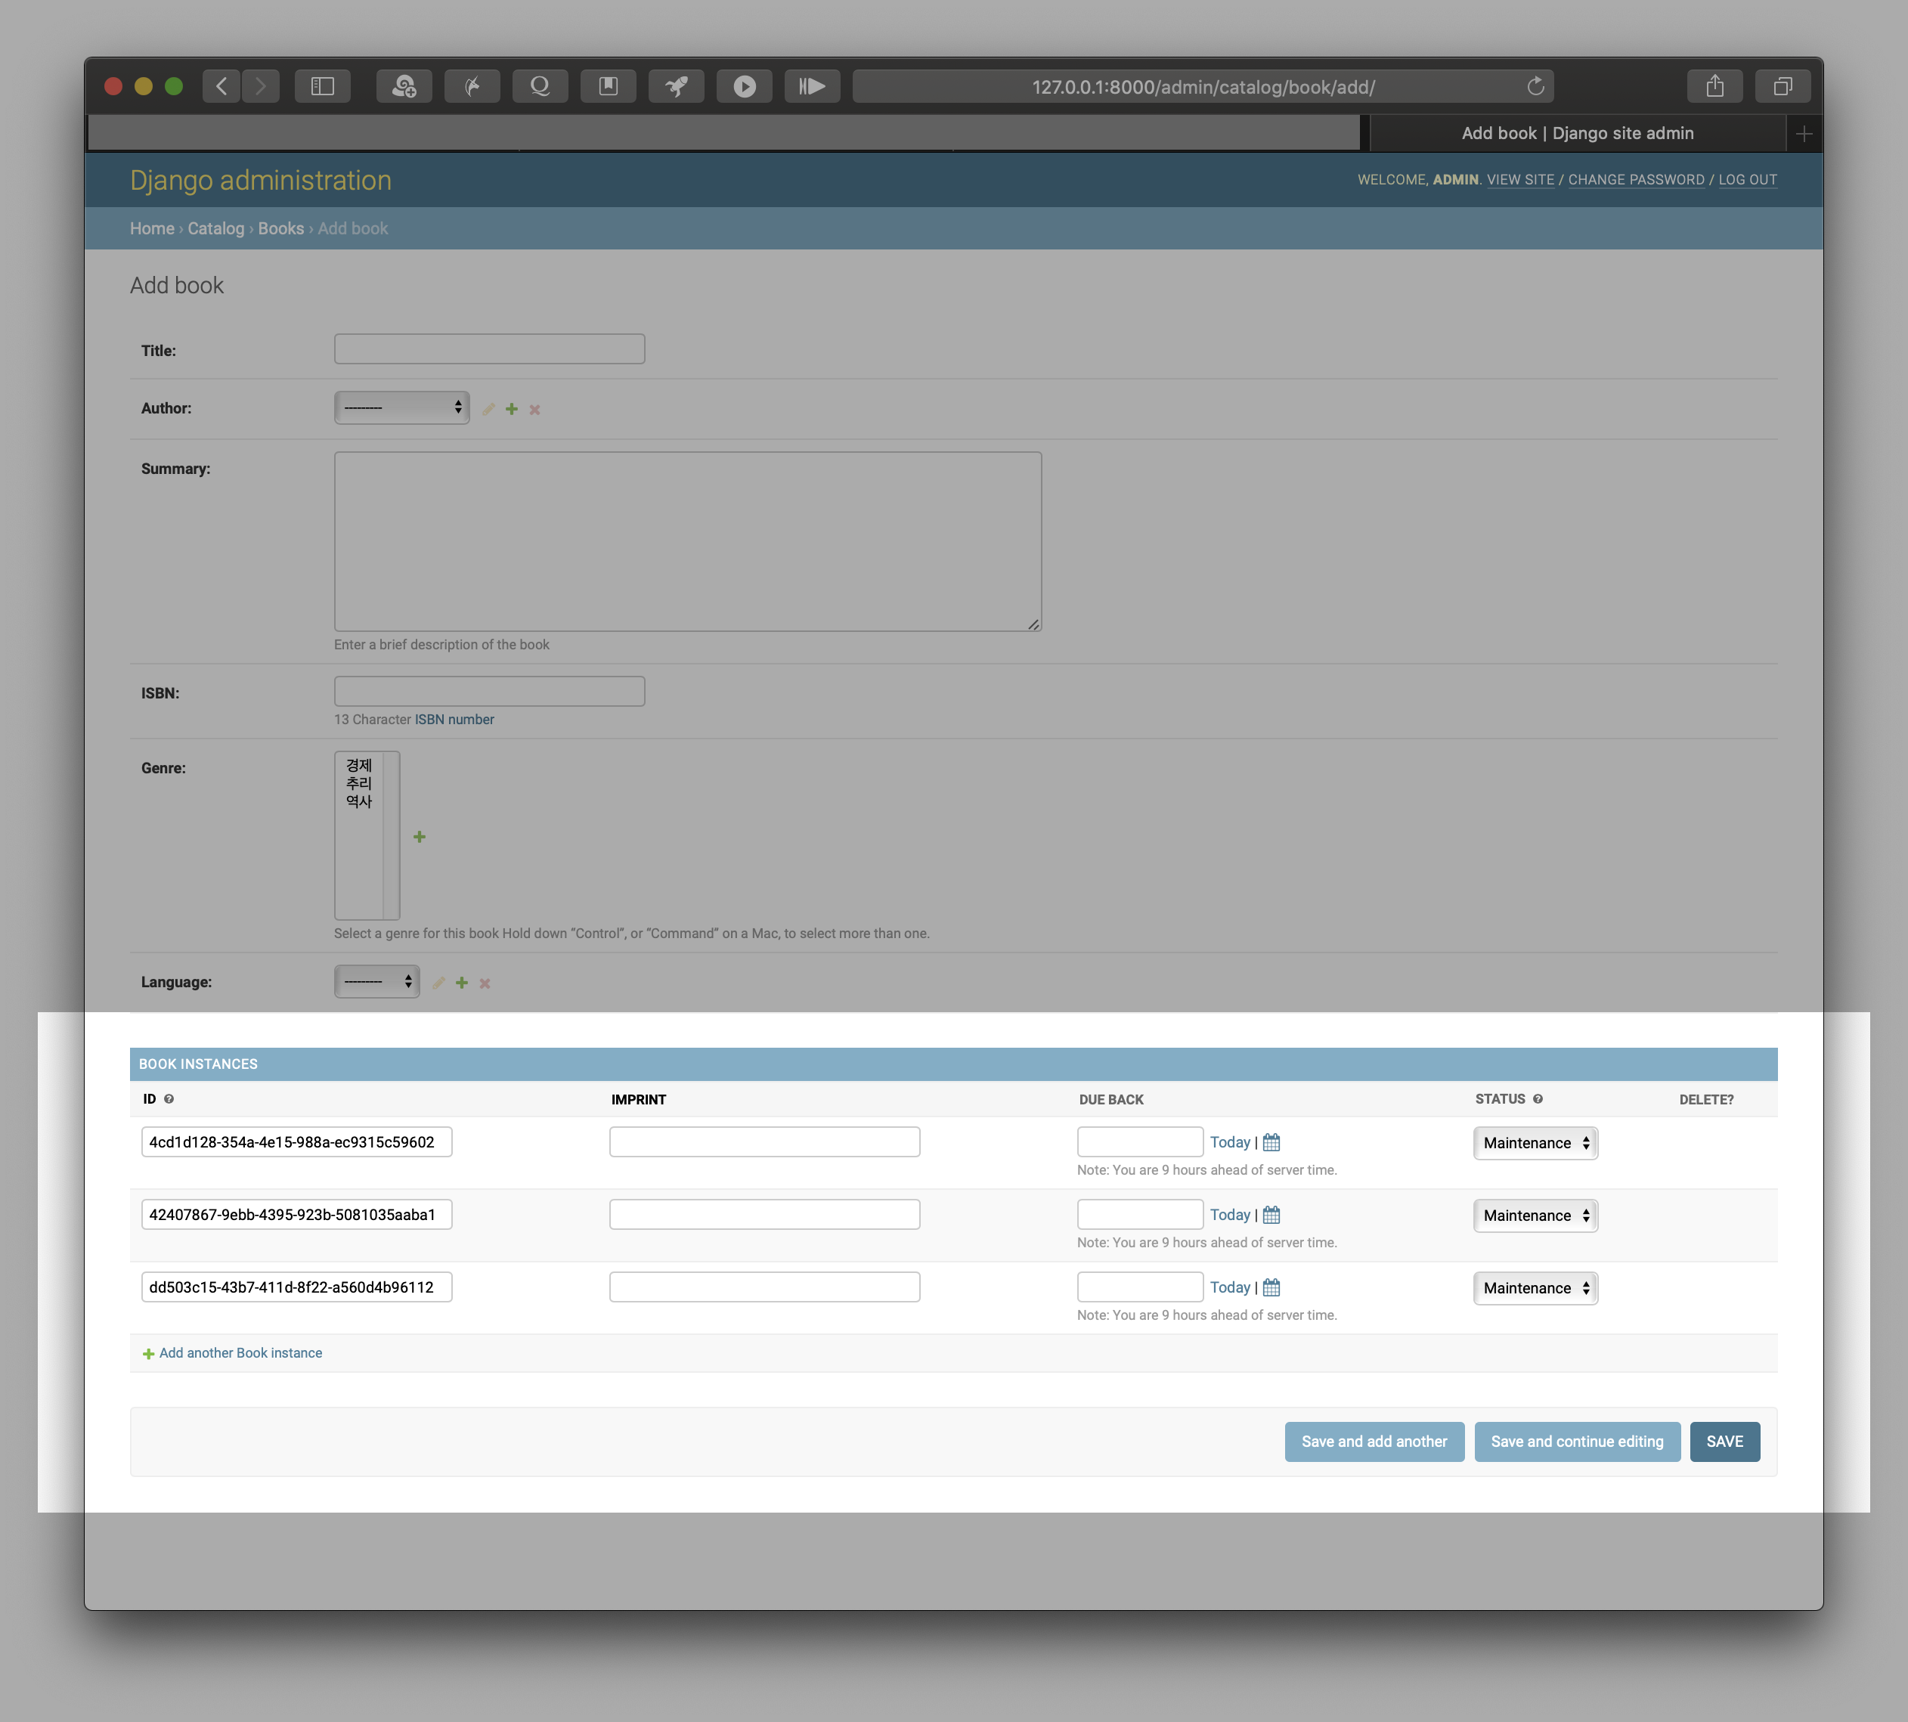Click the browser share icon
This screenshot has width=1908, height=1722.
pos(1714,86)
